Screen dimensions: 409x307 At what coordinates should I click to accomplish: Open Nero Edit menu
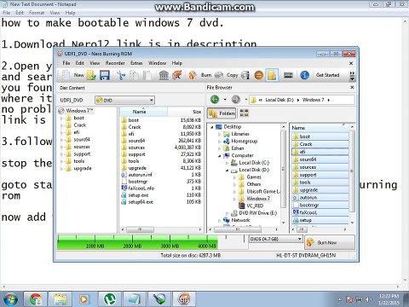click(x=80, y=63)
